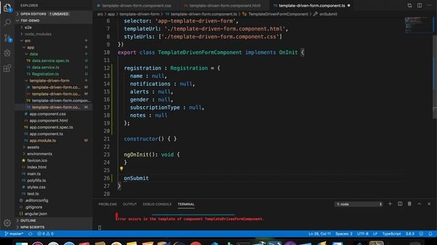Kill the terminal with trash icon
437x245 pixels.
click(x=410, y=204)
